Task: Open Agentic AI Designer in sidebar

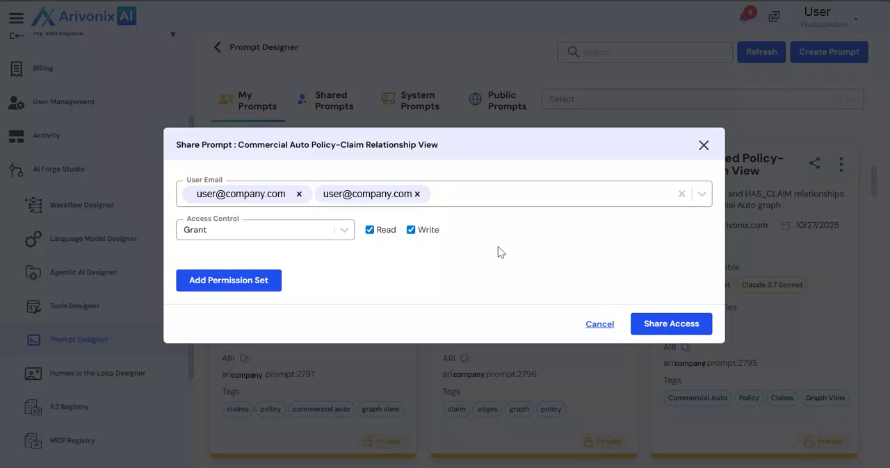Action: point(83,272)
